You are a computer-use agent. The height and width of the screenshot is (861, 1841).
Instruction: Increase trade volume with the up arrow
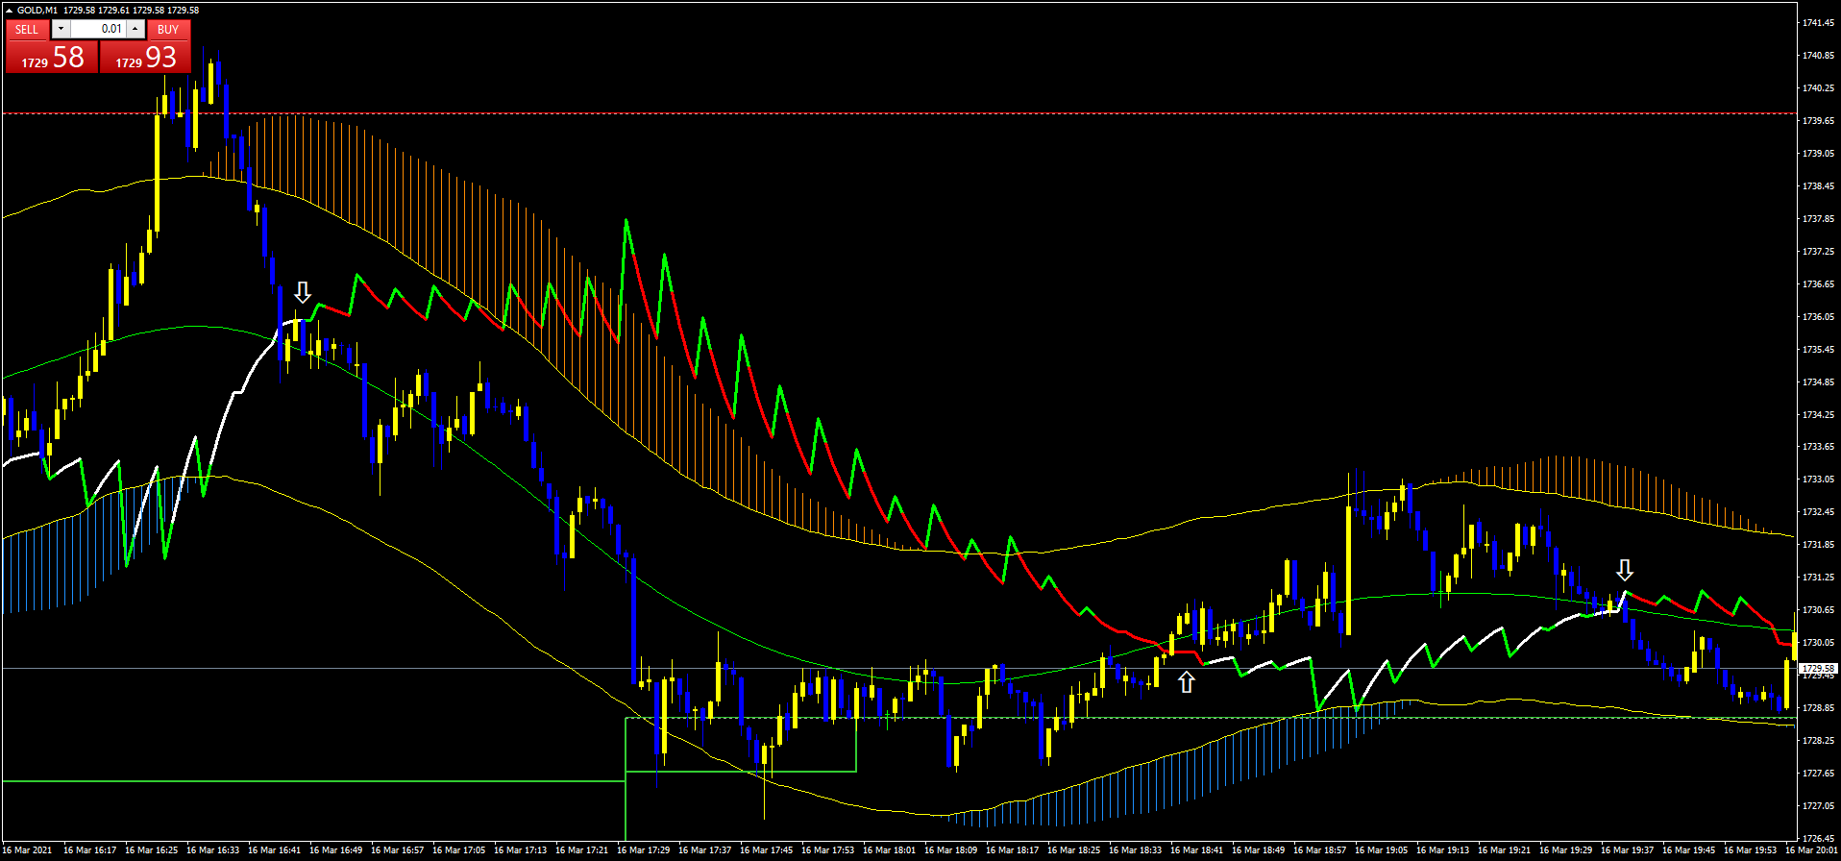135,30
